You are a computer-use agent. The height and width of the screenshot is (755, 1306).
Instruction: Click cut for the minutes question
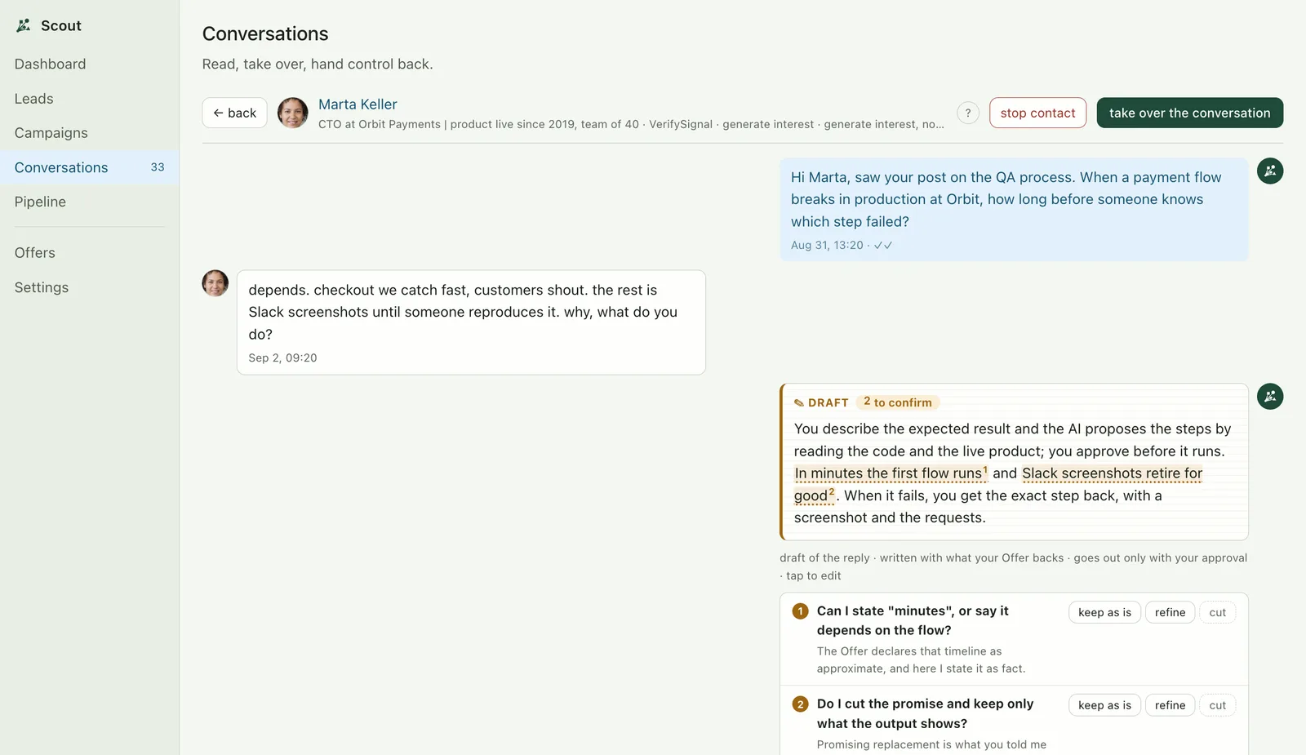coord(1217,612)
